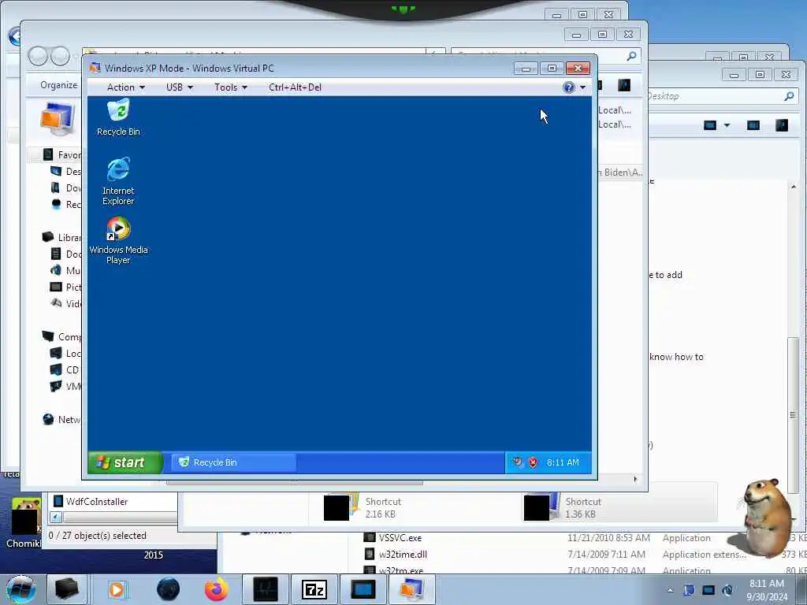Select Computer in Explorer navigation pane
The image size is (807, 605).
pyautogui.click(x=61, y=336)
